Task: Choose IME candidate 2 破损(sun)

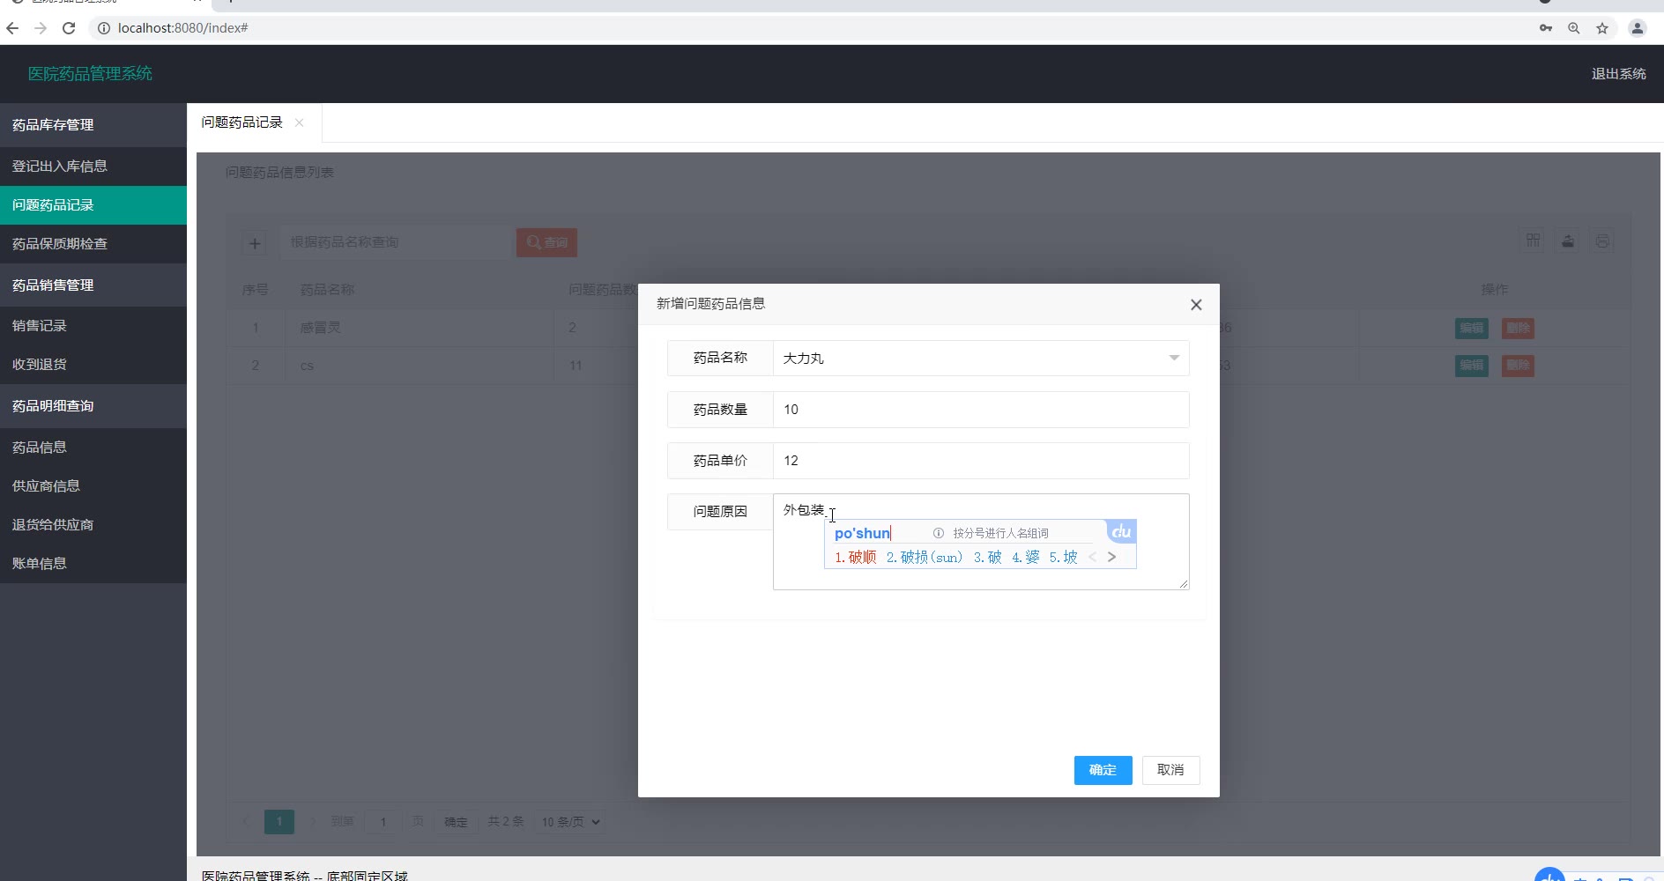Action: [925, 558]
